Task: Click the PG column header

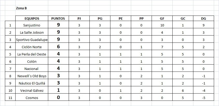Action: coord(100,18)
